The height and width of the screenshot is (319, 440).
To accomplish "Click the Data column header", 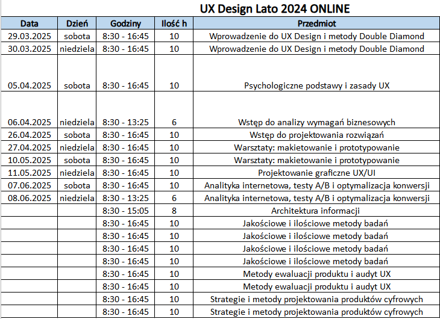I will click(x=29, y=23).
